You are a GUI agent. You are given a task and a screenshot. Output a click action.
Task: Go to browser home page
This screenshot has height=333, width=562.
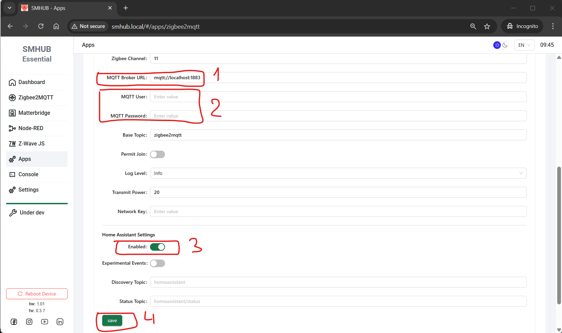coord(56,26)
